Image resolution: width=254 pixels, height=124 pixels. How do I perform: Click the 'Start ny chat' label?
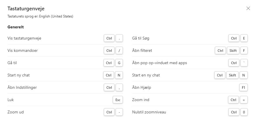click(x=18, y=75)
